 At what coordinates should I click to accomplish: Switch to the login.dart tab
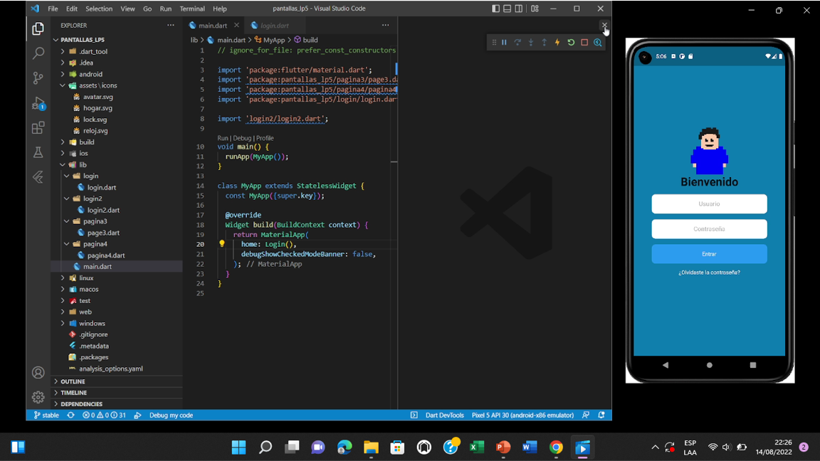coord(275,25)
